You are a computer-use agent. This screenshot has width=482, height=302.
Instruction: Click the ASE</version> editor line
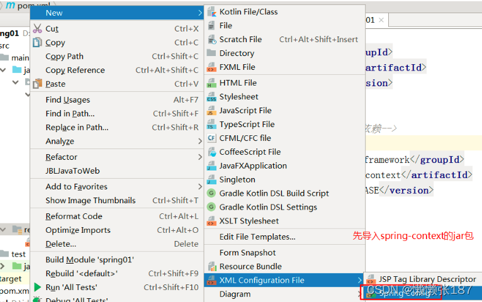click(400, 190)
